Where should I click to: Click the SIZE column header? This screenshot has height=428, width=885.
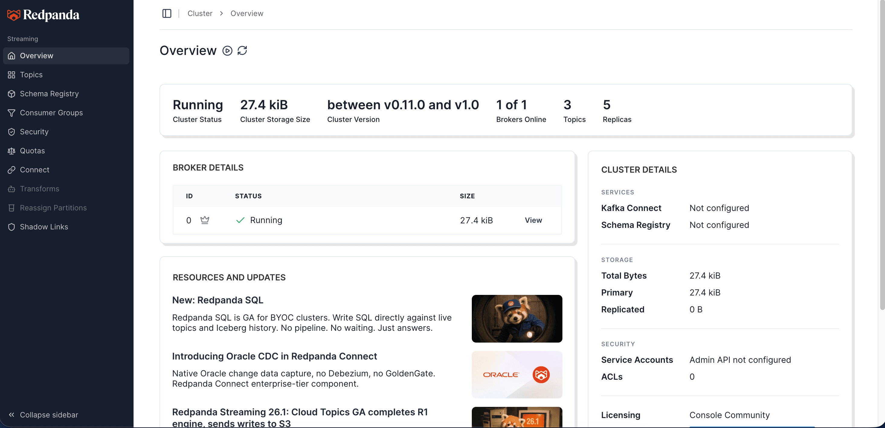coord(467,196)
